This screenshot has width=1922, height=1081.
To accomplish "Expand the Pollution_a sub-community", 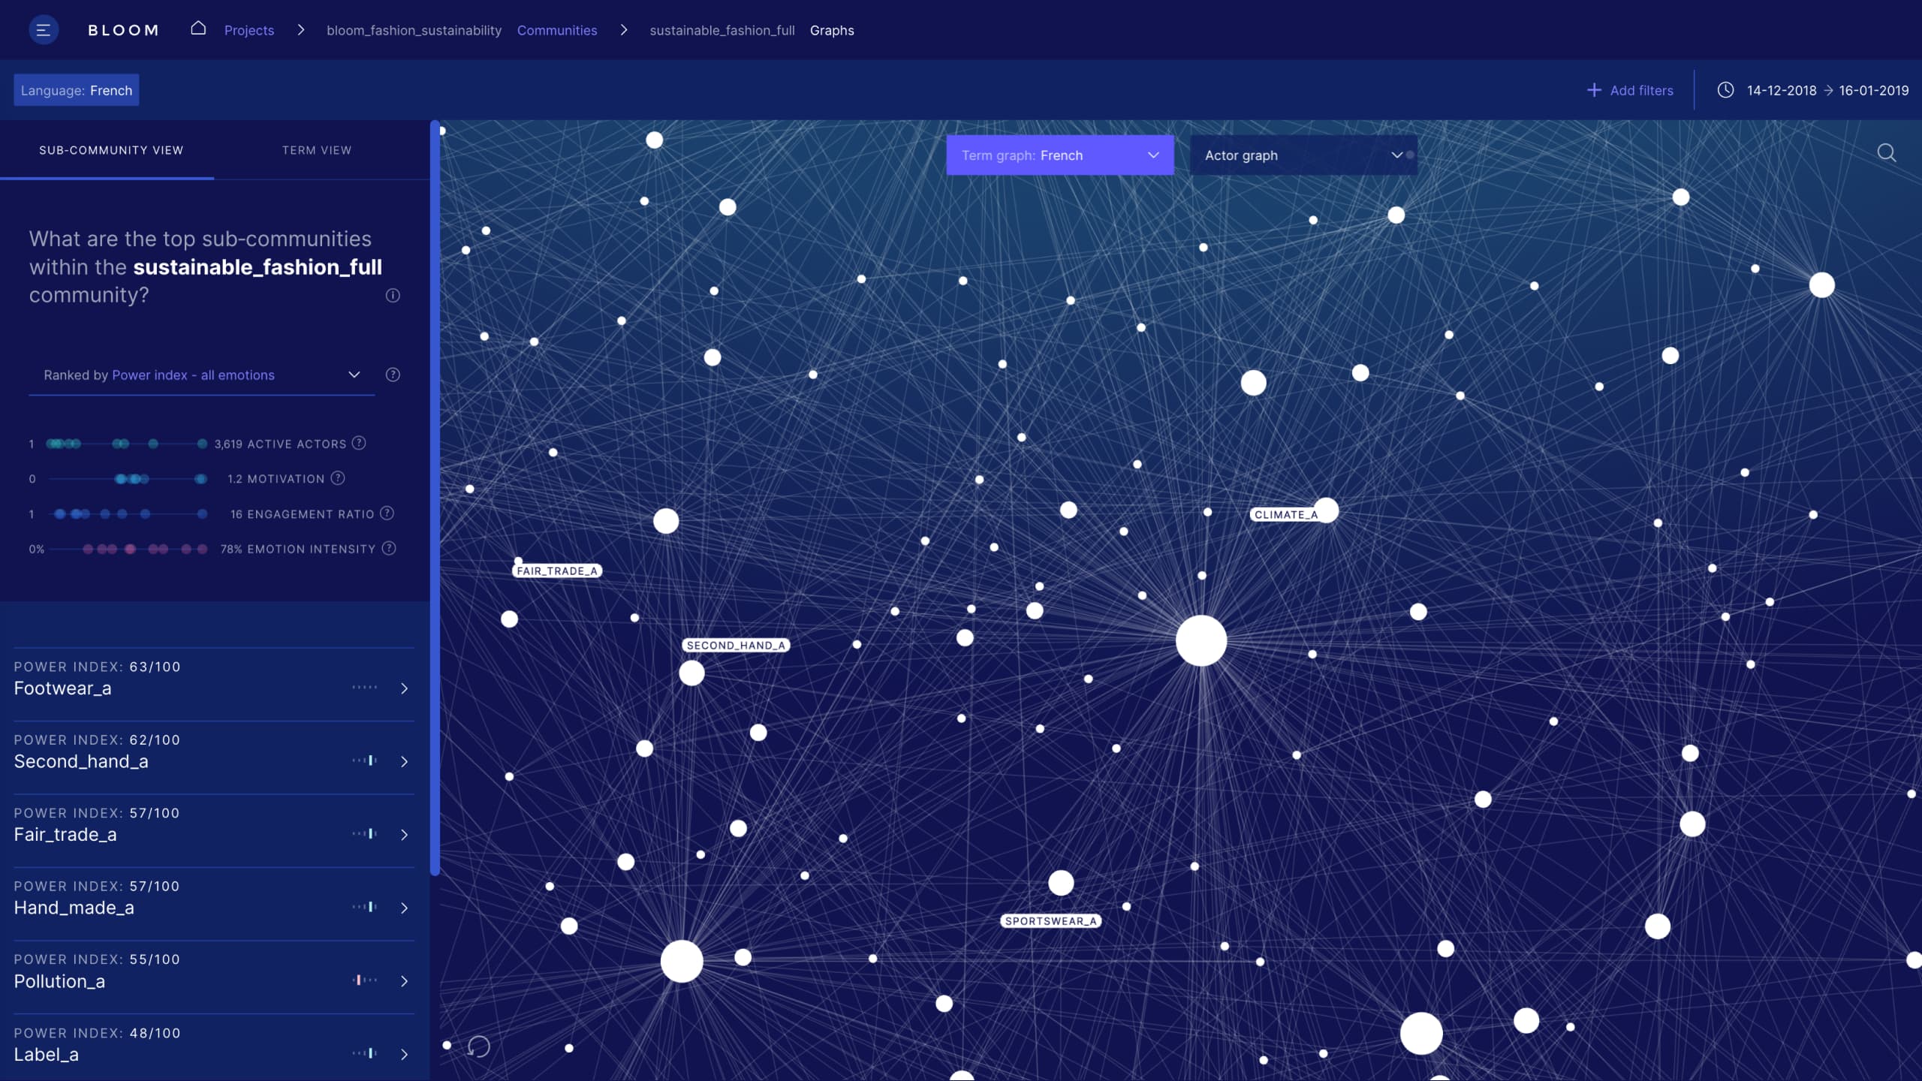I will [404, 981].
